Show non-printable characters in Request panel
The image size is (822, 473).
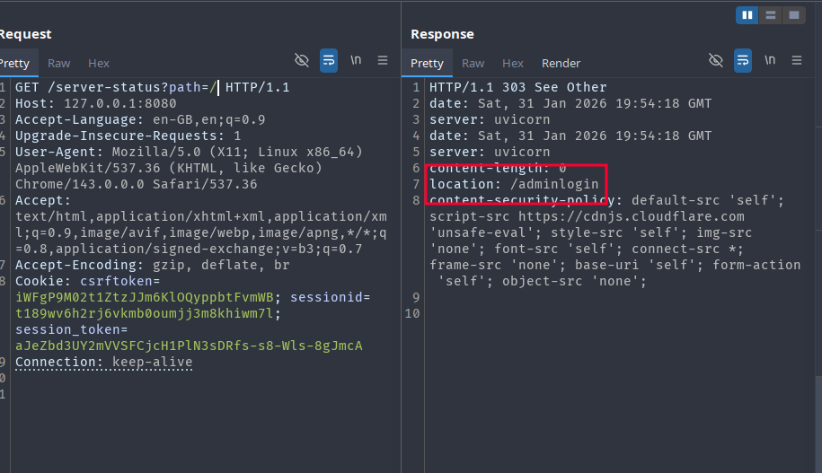(302, 60)
